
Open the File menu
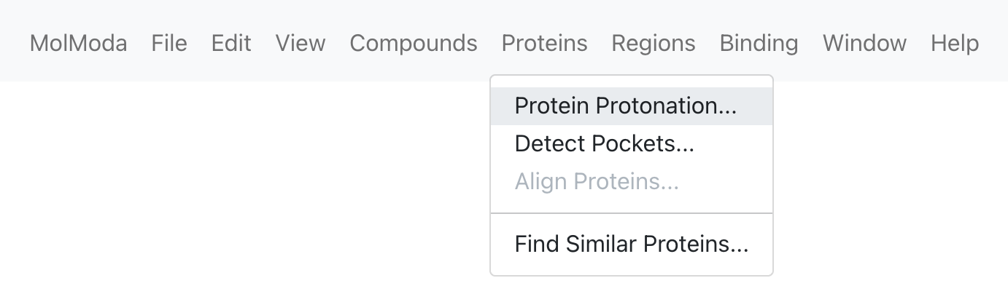tap(169, 43)
